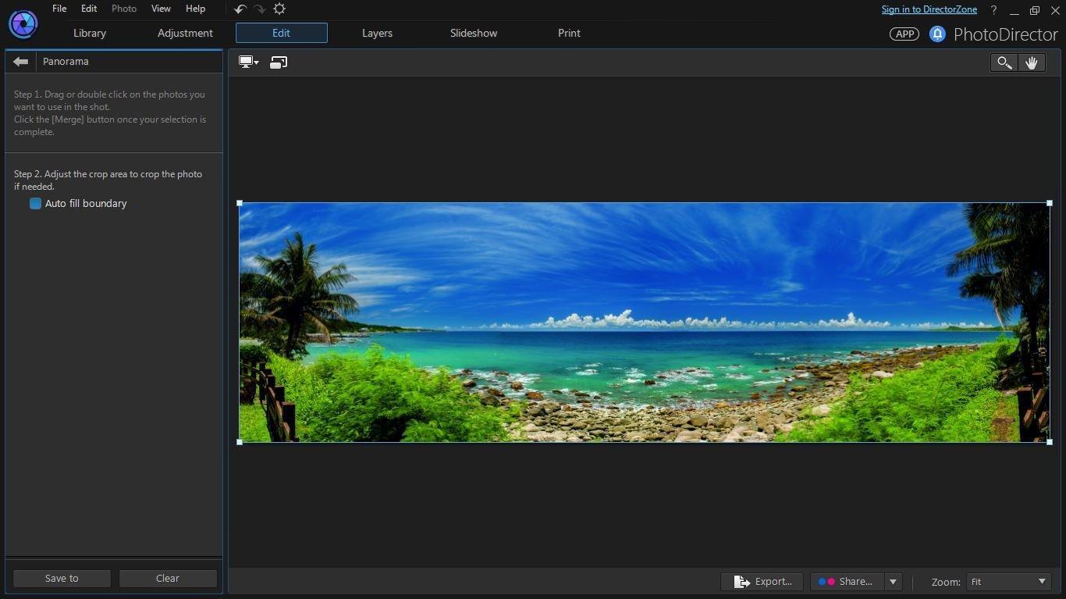Screen dimensions: 1066x599
Task: Select the zoom magnifier tool
Action: pyautogui.click(x=1004, y=62)
